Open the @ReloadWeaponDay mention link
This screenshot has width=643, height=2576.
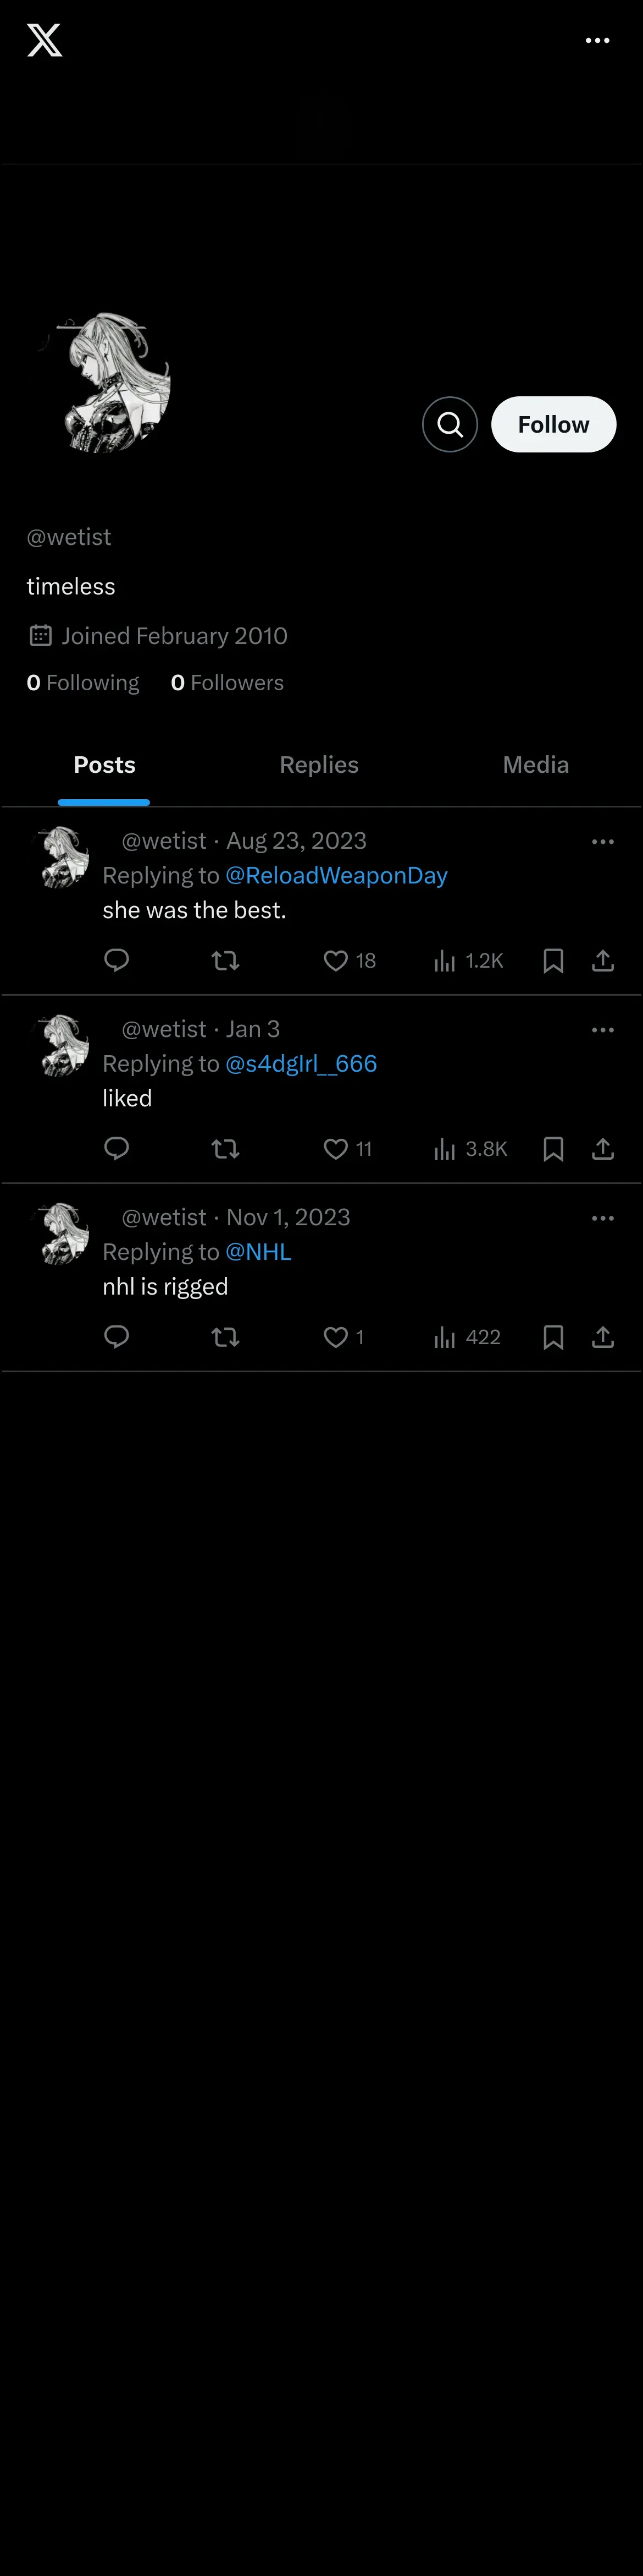click(x=336, y=875)
